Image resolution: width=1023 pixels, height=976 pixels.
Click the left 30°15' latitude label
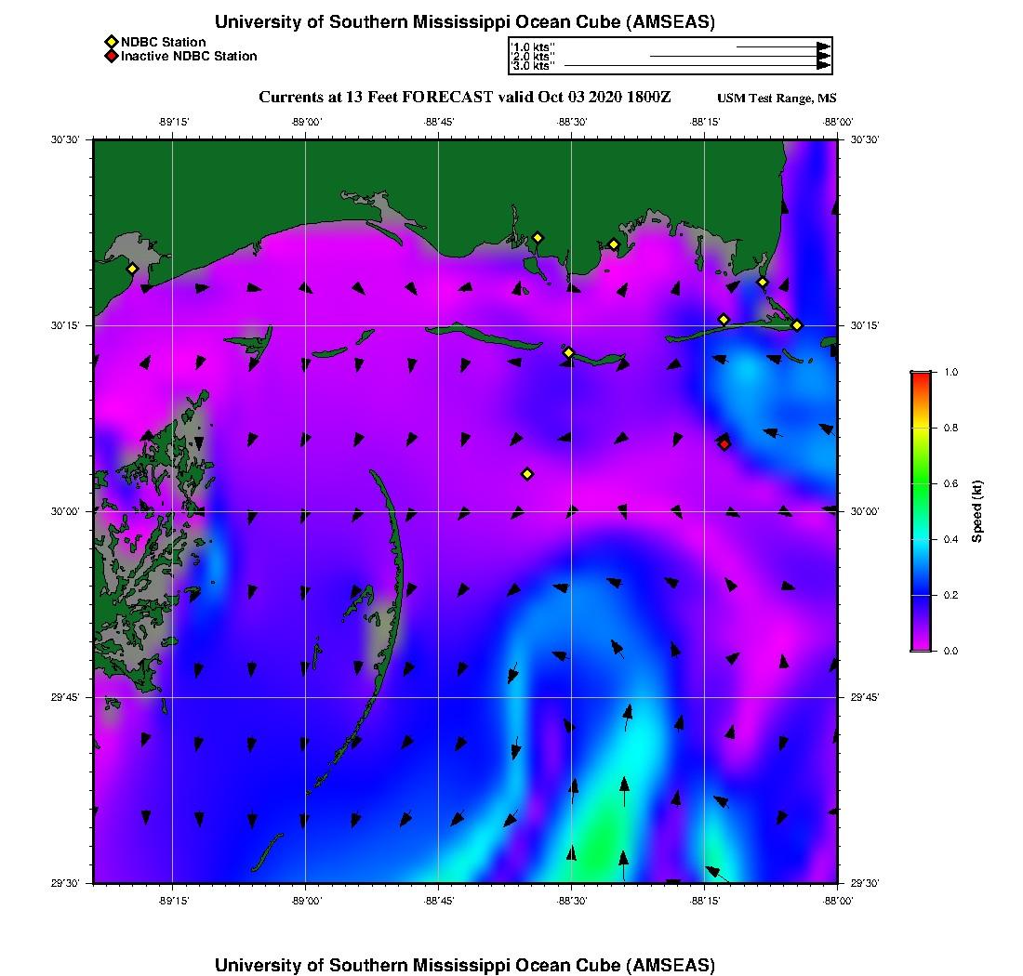(65, 325)
